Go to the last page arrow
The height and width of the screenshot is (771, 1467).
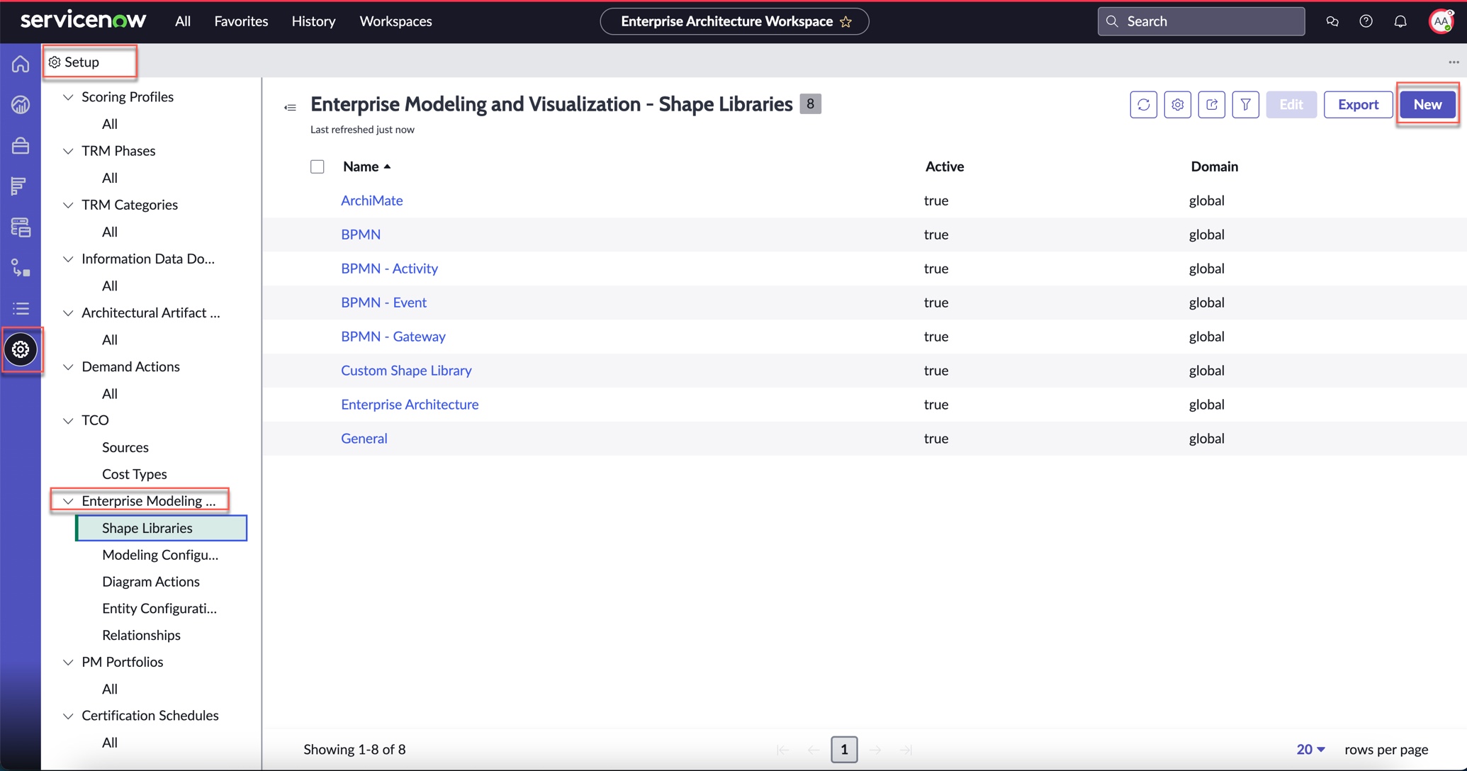coord(906,750)
